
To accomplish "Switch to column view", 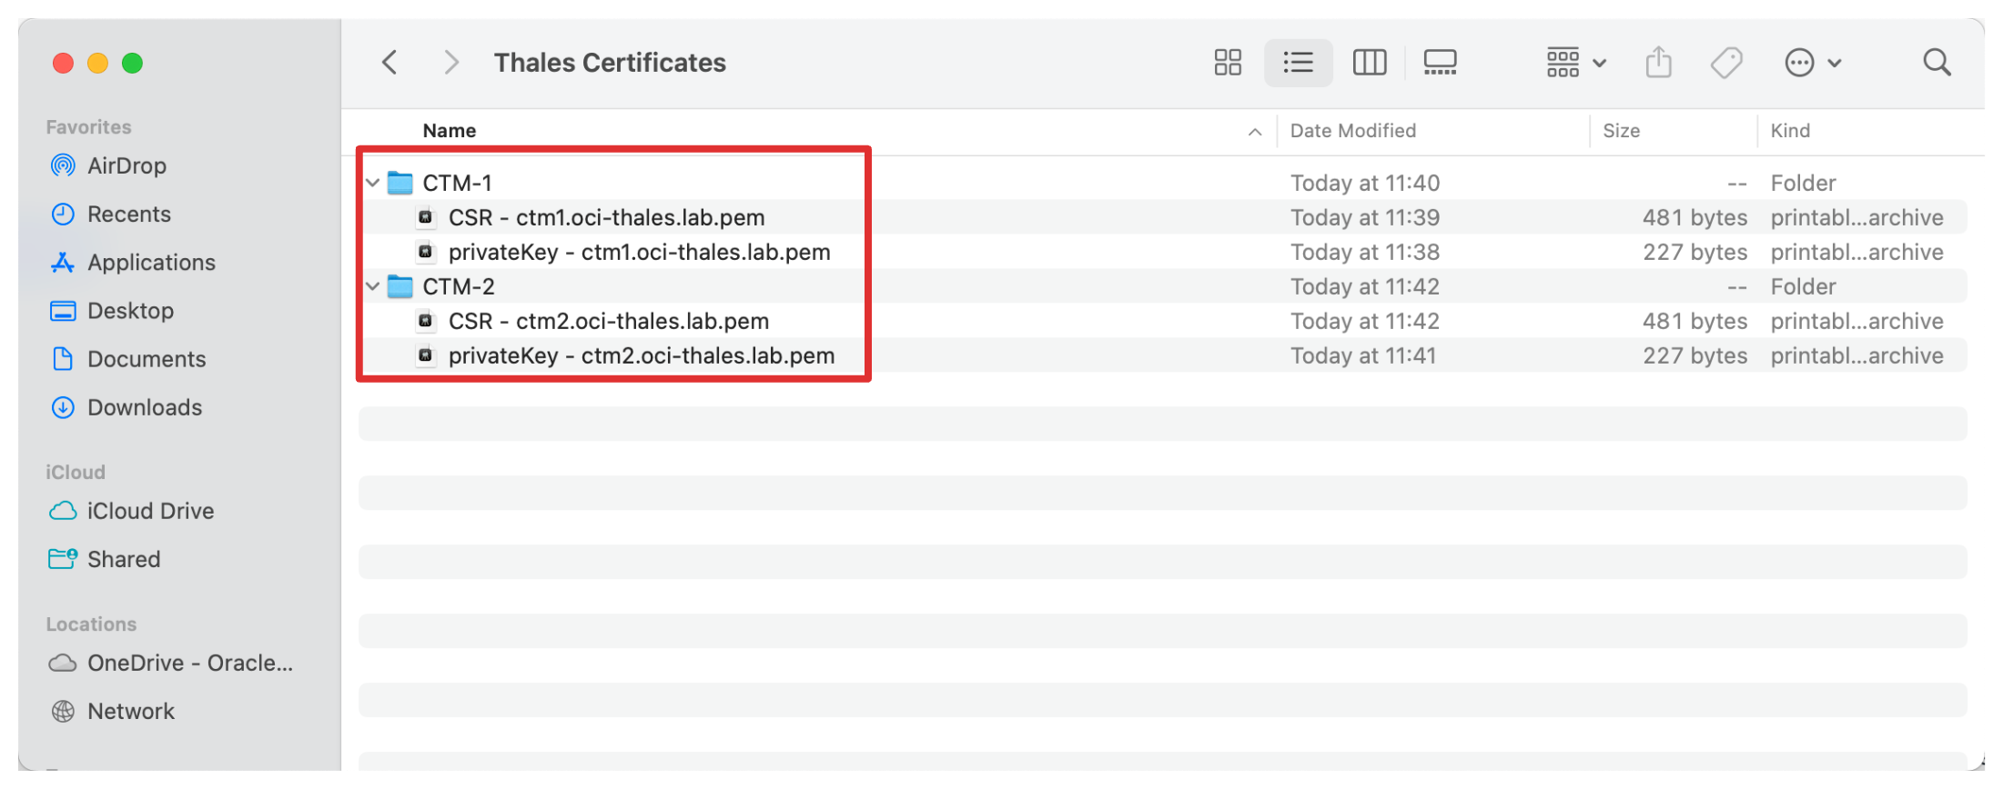I will (x=1369, y=63).
